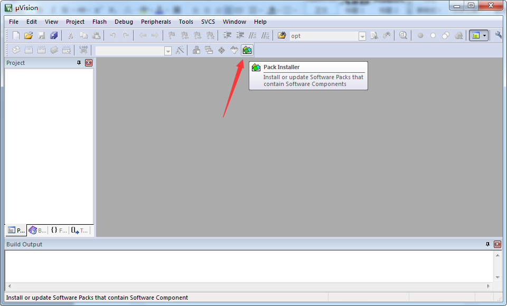The width and height of the screenshot is (507, 306).
Task: Click the Start/Stop Debug Session icon
Action: (x=403, y=35)
